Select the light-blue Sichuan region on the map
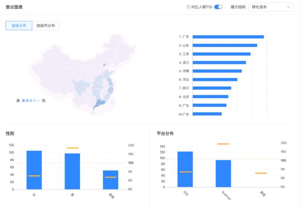 82,88
